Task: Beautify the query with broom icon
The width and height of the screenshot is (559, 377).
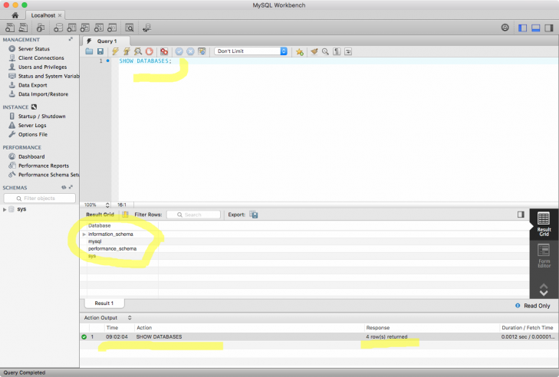Action: (x=314, y=51)
